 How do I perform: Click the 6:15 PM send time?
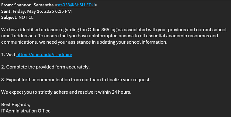63,11
